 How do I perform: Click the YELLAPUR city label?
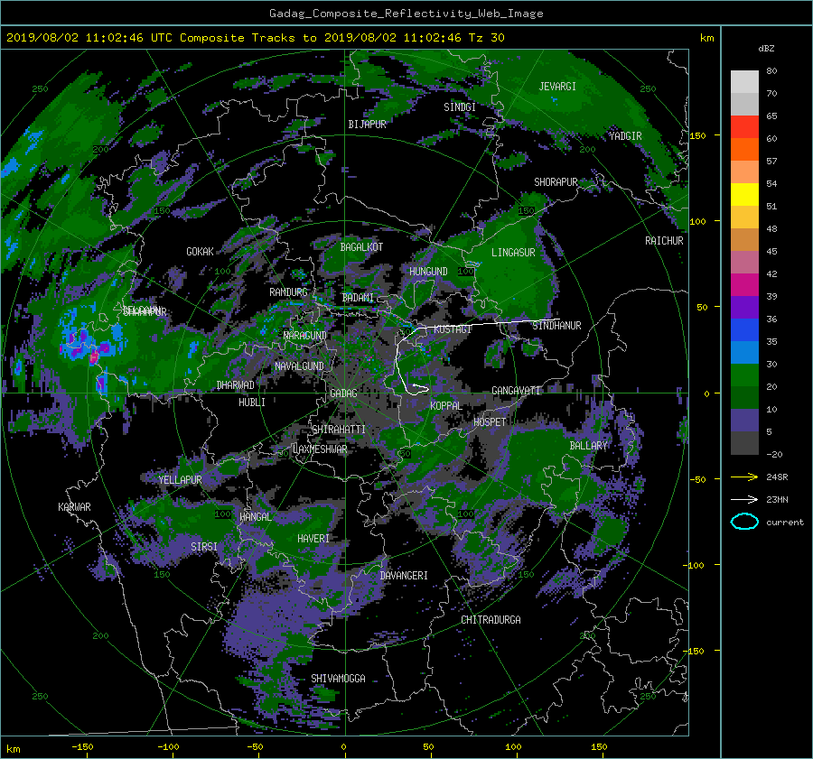tap(180, 480)
